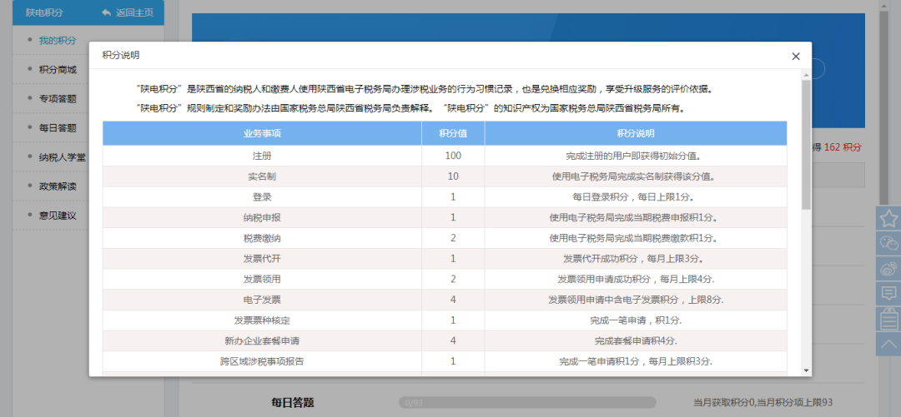Close the 积分说明 dialog with the X
Image resolution: width=901 pixels, height=417 pixels.
click(795, 57)
